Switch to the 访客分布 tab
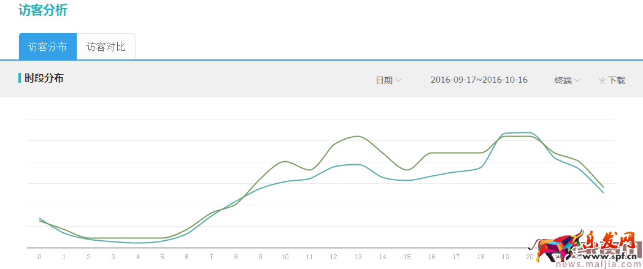 (x=48, y=47)
